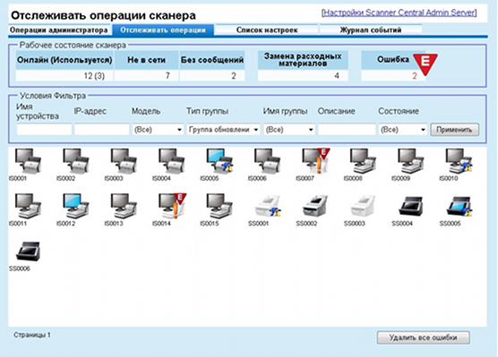Open the Тип группы dropdown
This screenshot has height=357, width=498.
click(x=223, y=130)
